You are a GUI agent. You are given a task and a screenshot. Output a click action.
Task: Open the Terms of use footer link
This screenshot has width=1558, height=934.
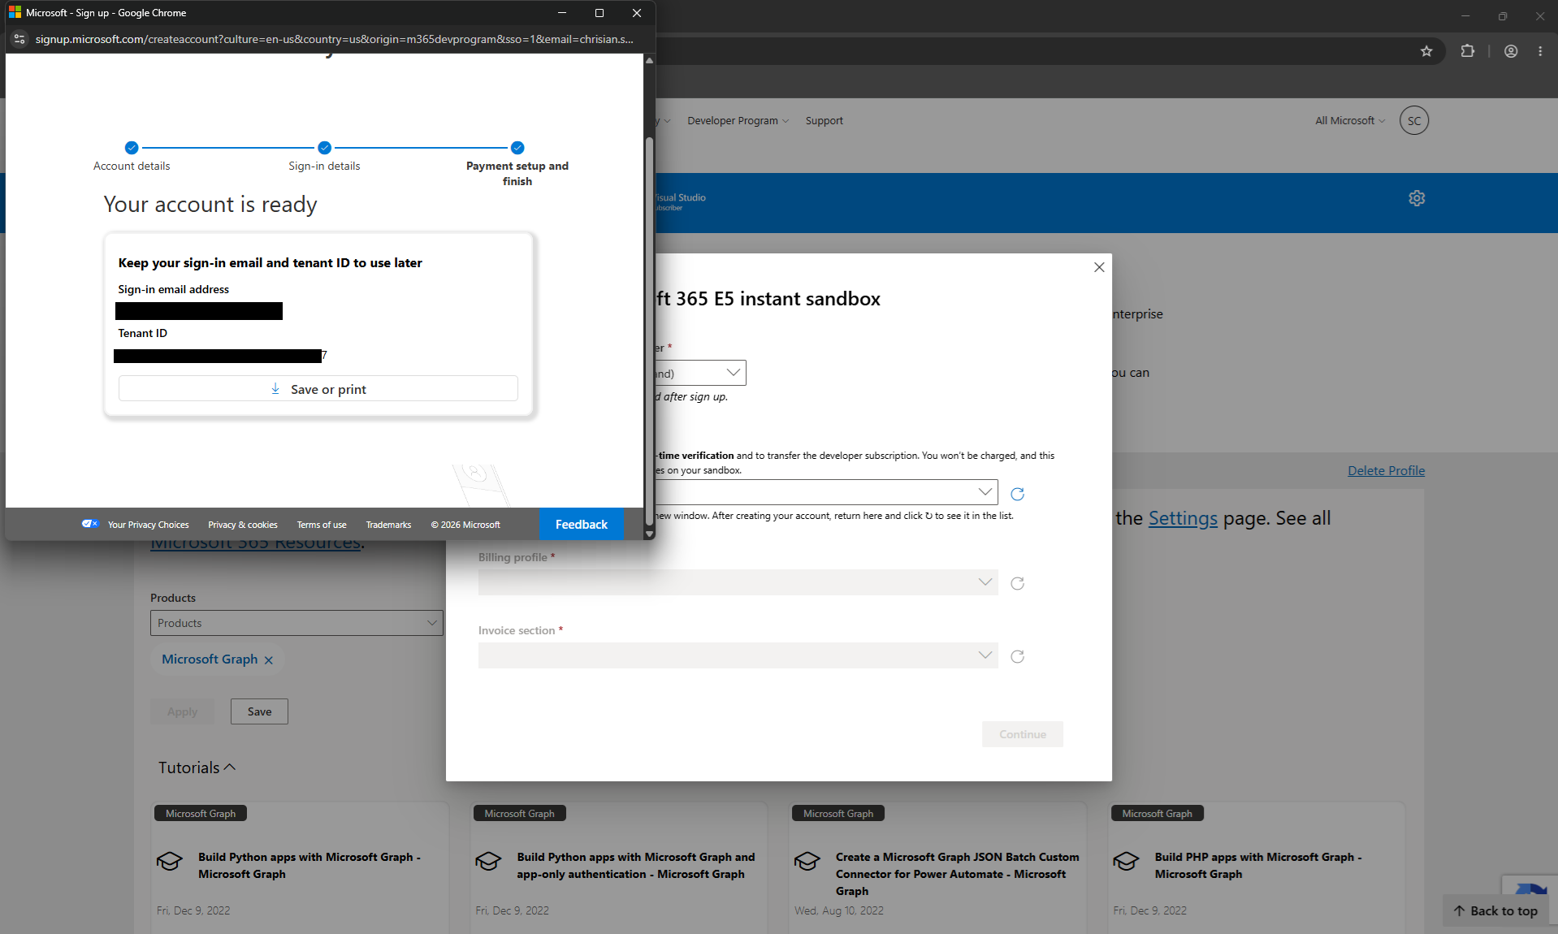pos(322,525)
